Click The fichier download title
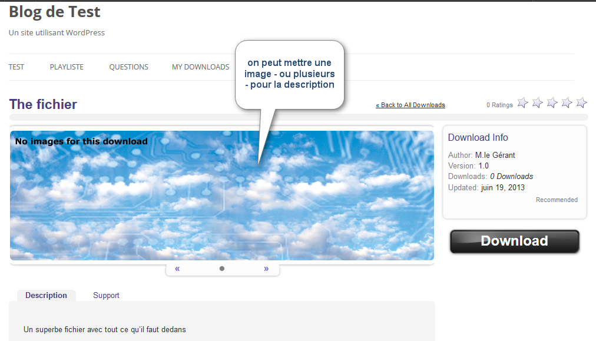This screenshot has width=596, height=341. tap(43, 104)
